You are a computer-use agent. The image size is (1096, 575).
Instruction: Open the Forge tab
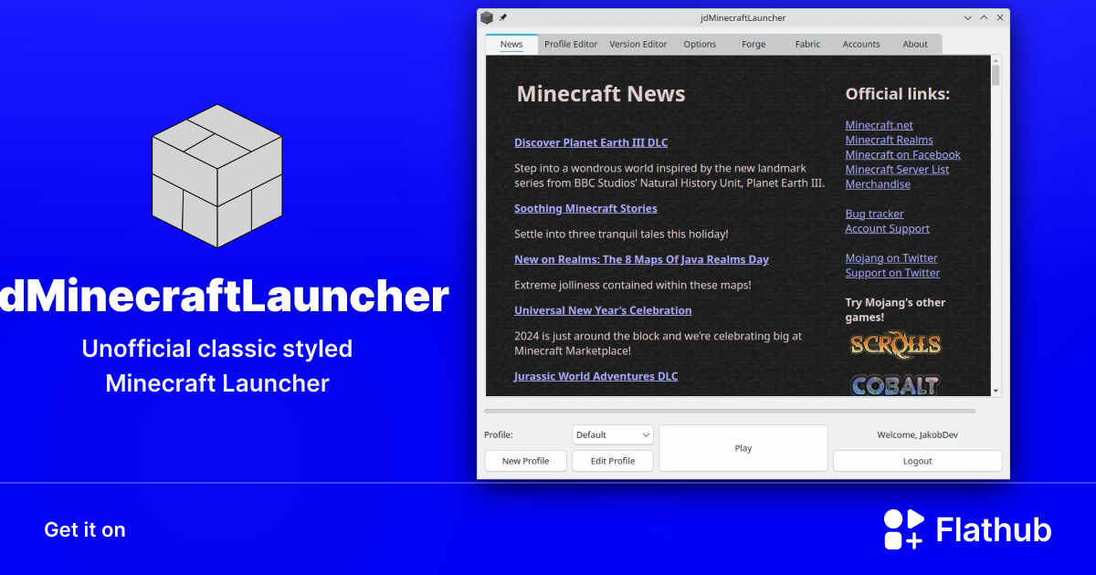pos(753,43)
